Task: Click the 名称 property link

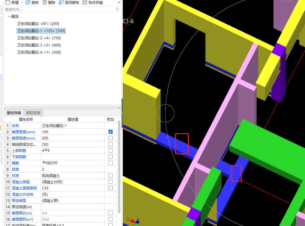Action: tap(15, 126)
